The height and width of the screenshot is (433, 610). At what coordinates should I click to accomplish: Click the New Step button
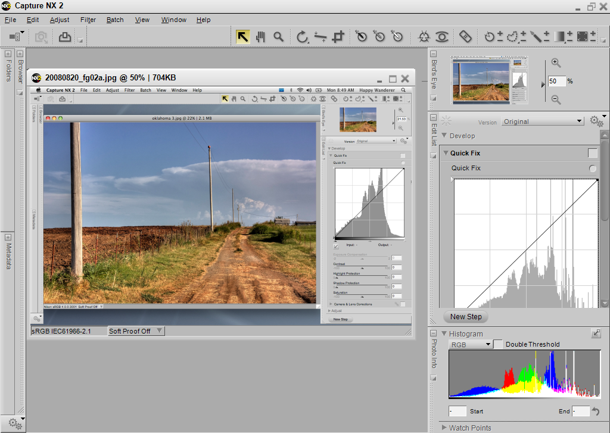coord(465,316)
